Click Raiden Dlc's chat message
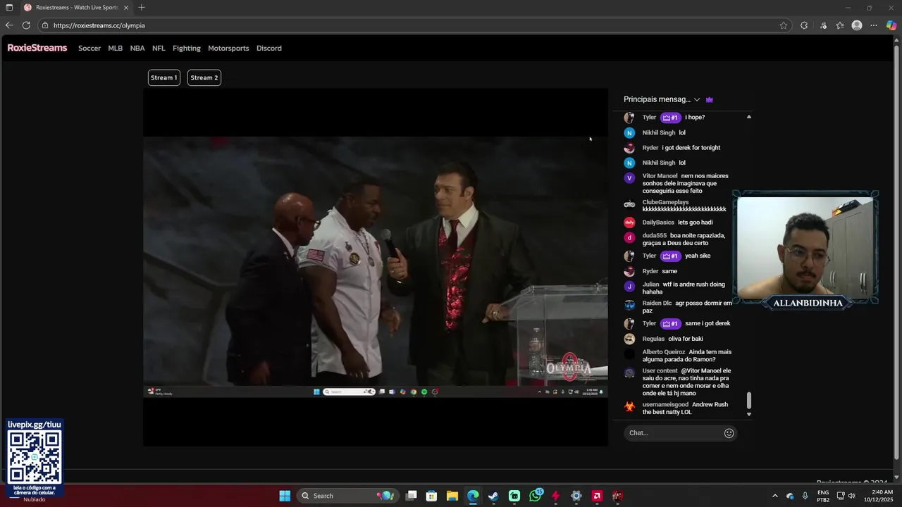 click(x=687, y=307)
